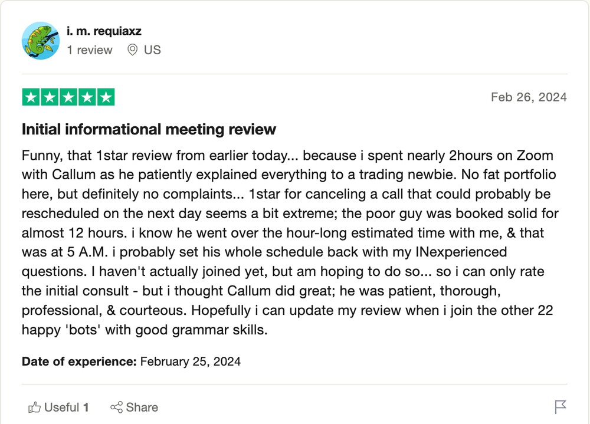Click the first green rating star
The image size is (590, 424).
coord(31,97)
